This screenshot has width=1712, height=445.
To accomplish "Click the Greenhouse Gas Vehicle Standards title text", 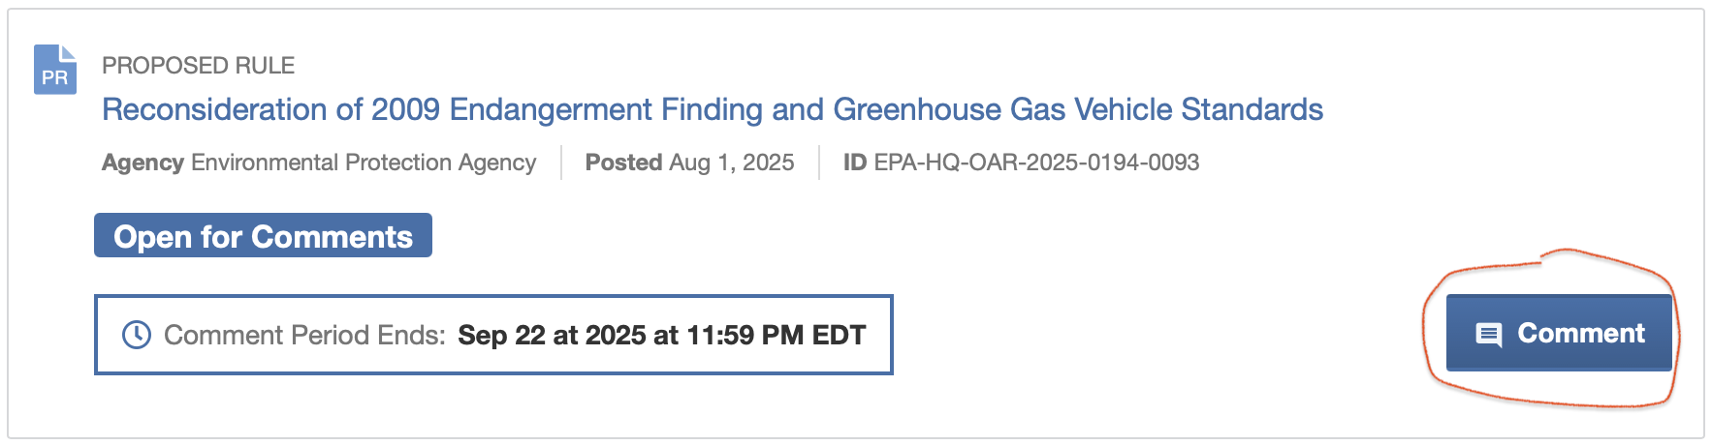I will [x=1078, y=109].
